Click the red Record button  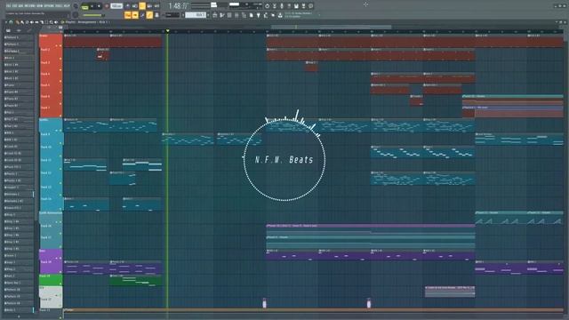107,6
